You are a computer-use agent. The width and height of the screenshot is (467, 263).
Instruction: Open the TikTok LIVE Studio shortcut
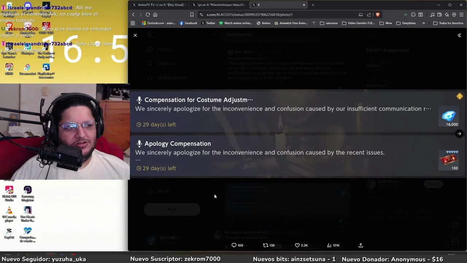pyautogui.click(x=9, y=194)
